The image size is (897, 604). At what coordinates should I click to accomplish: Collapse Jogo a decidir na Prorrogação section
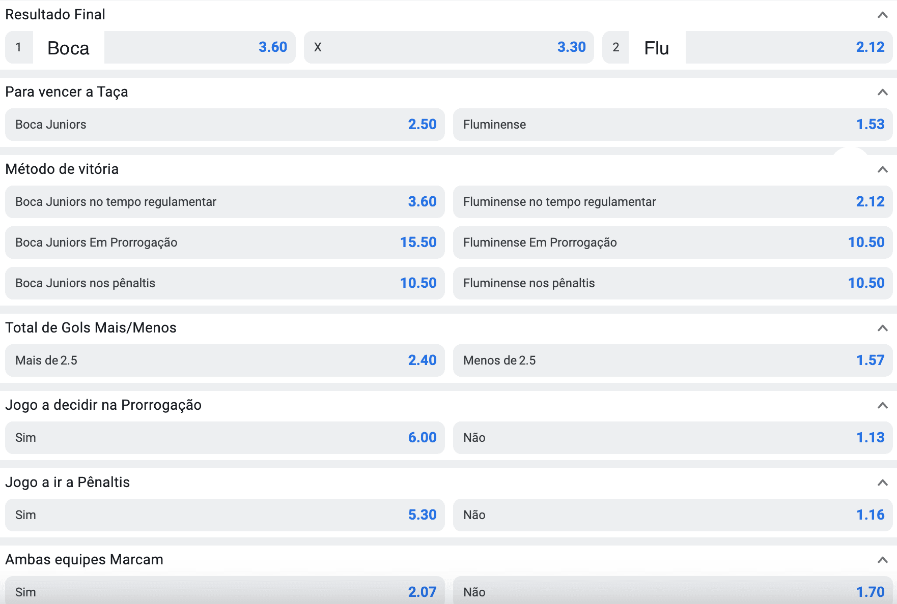882,405
